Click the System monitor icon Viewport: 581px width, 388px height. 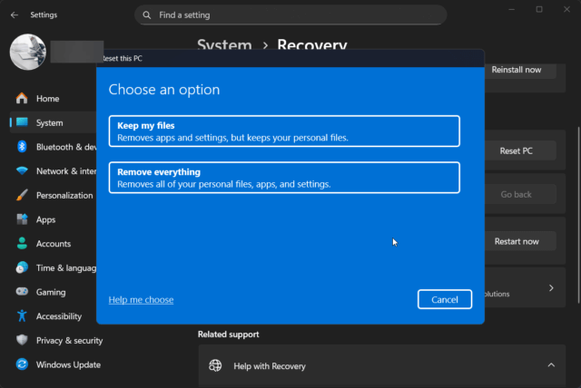click(x=22, y=122)
